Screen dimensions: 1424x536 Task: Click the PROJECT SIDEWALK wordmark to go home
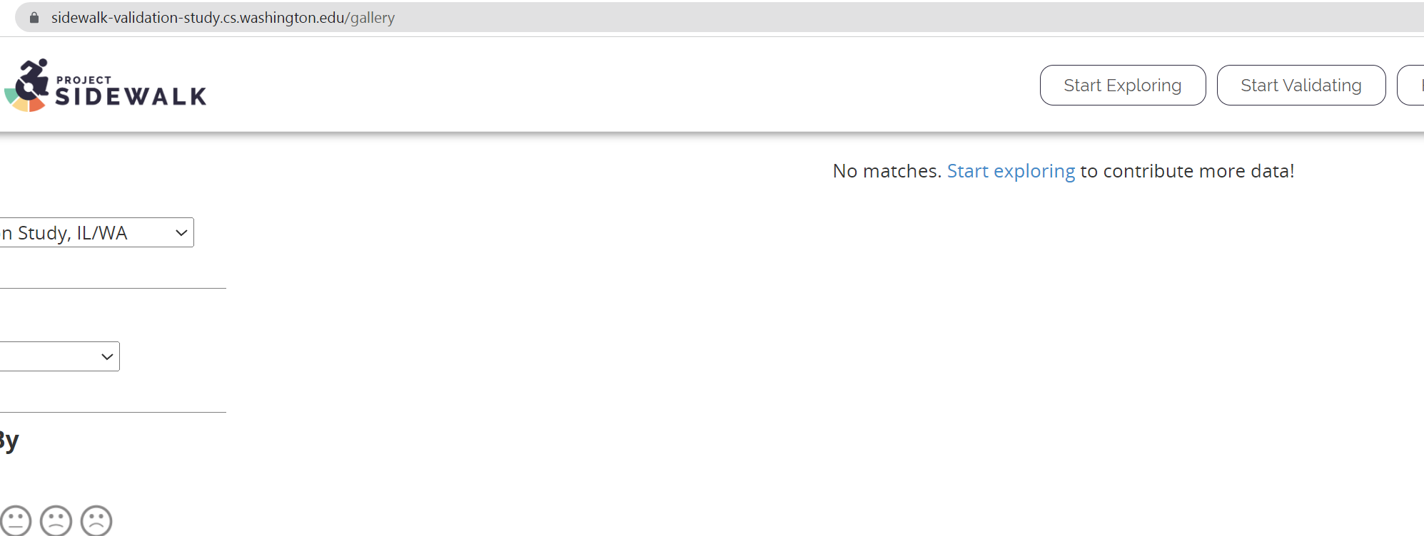(x=132, y=89)
